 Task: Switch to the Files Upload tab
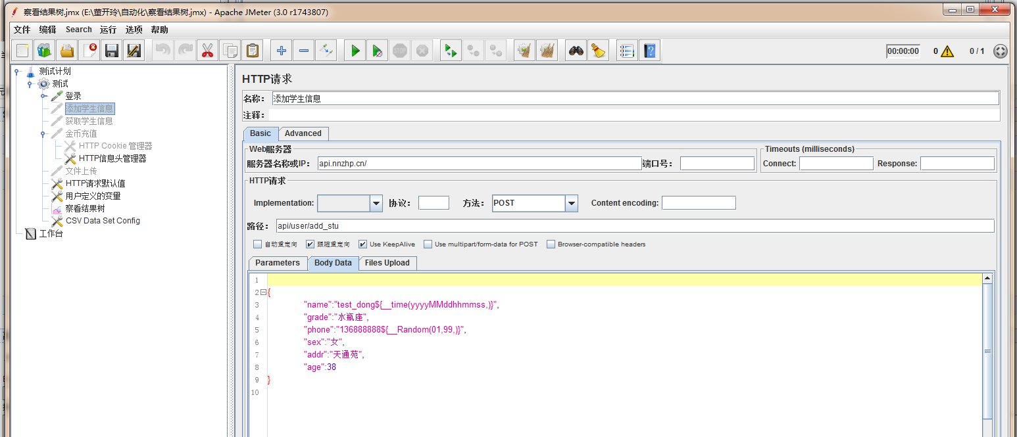387,263
